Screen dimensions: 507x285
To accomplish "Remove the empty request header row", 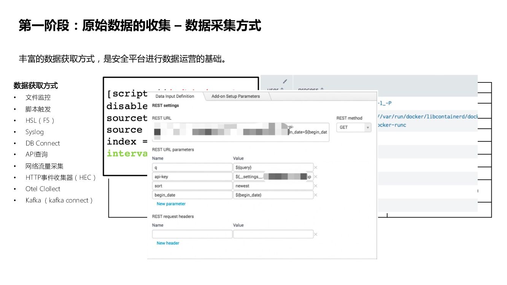I will 315,234.
